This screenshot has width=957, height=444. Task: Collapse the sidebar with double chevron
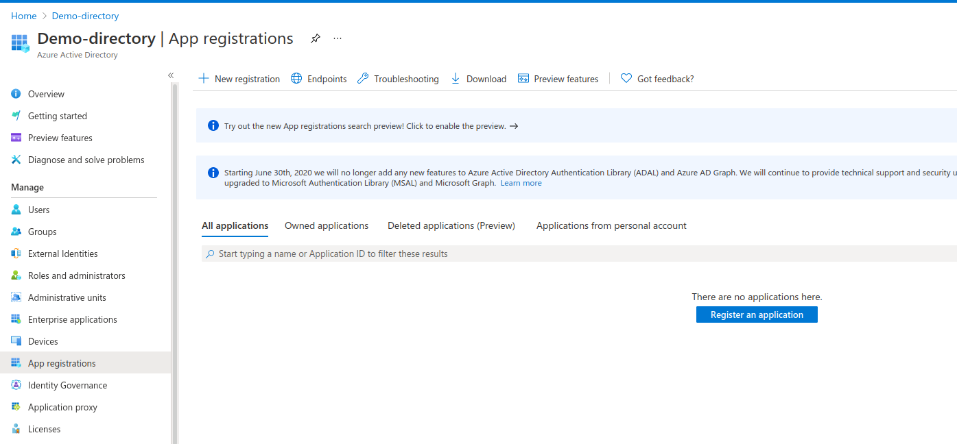tap(171, 75)
